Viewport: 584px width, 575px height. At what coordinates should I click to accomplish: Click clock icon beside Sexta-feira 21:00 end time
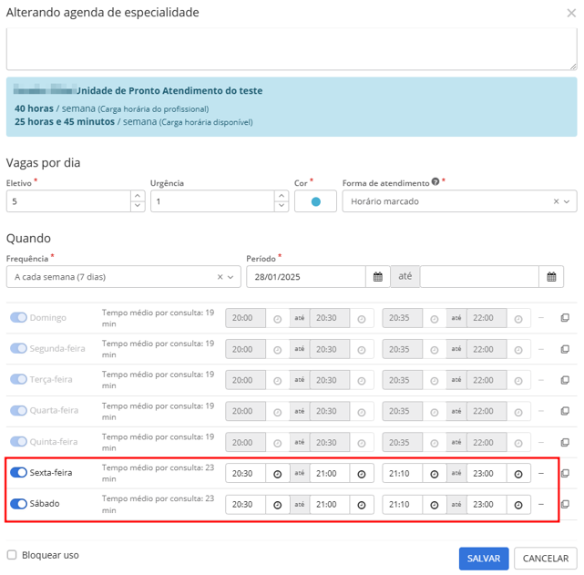click(x=362, y=474)
